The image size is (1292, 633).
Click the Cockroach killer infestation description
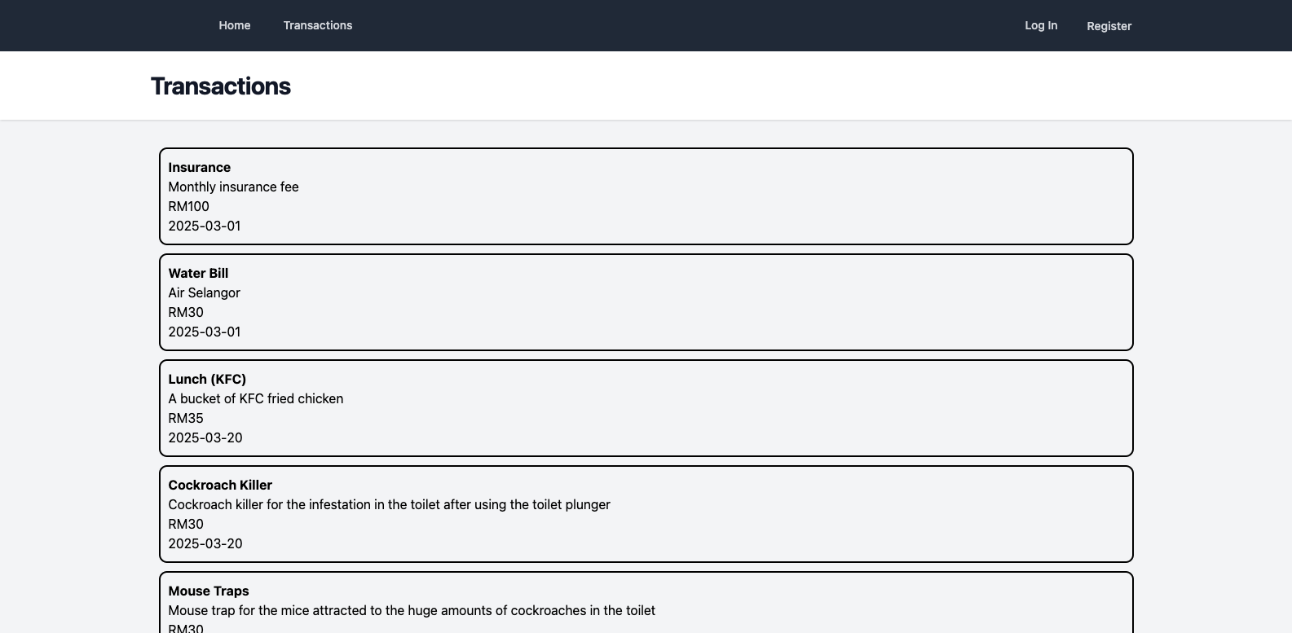coord(390,504)
